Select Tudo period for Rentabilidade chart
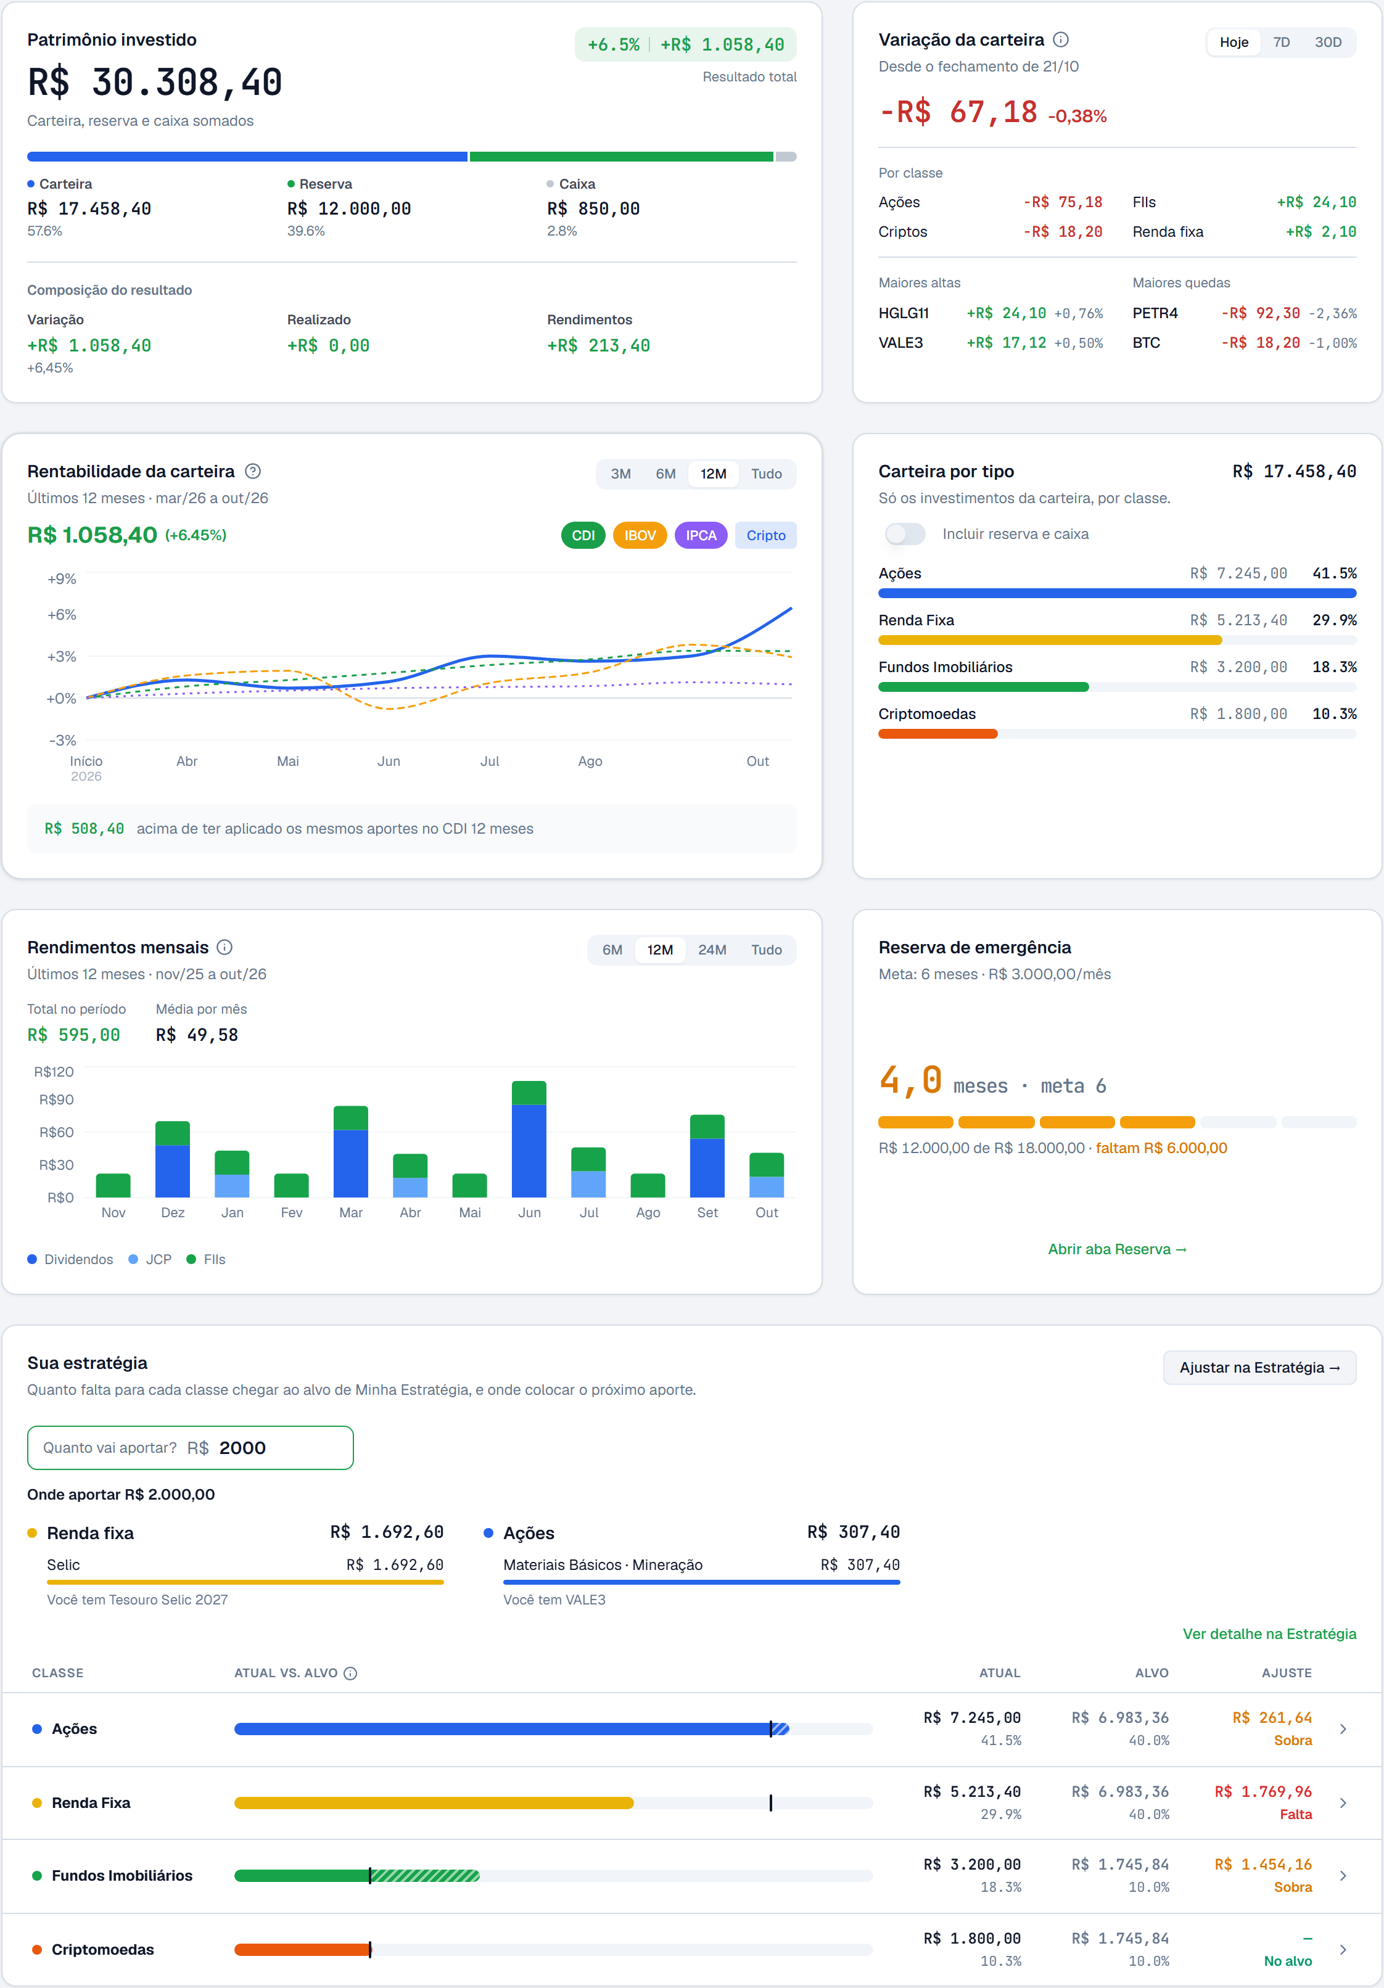 pos(767,474)
